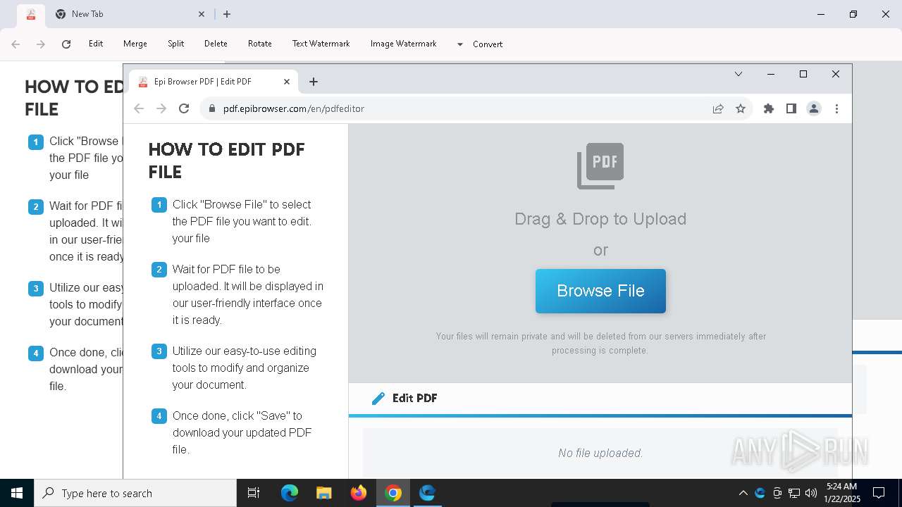Click the Edit PDF pencil icon
The image size is (902, 507).
click(378, 399)
